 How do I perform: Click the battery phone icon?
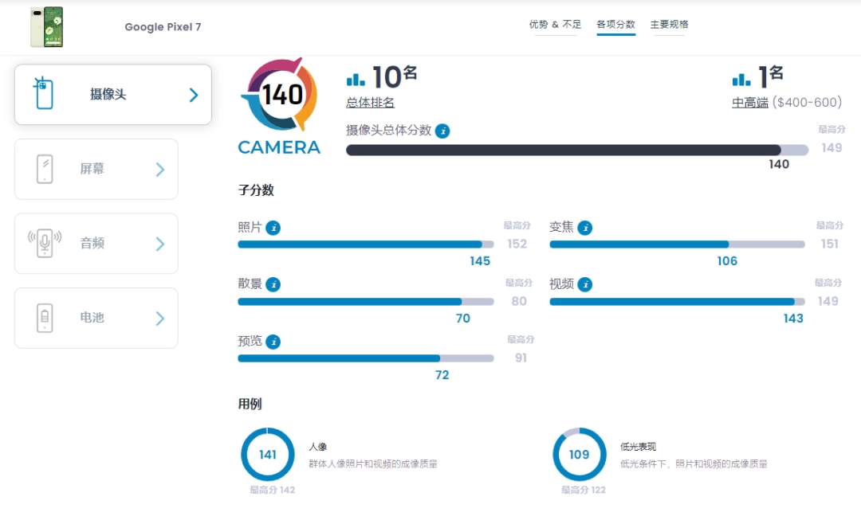pyautogui.click(x=45, y=318)
